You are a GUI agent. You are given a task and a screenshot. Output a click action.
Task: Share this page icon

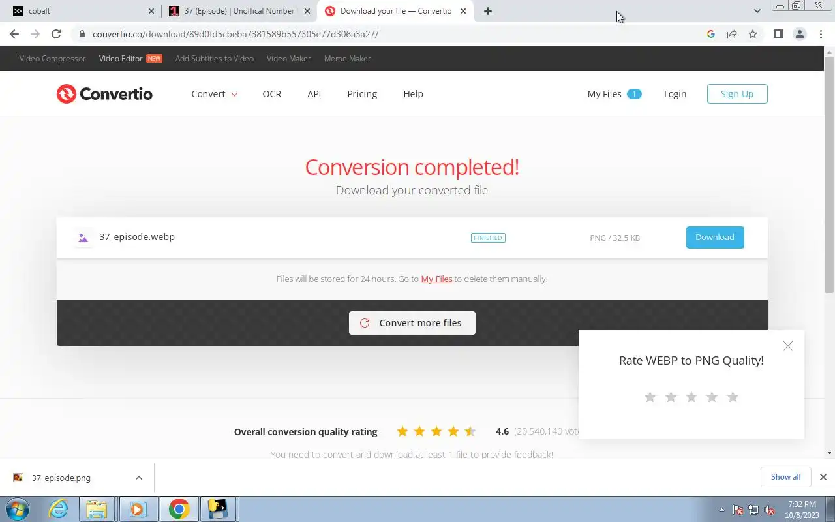(x=732, y=34)
